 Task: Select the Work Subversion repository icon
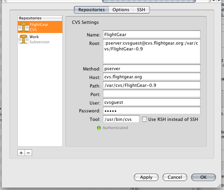point(24,39)
